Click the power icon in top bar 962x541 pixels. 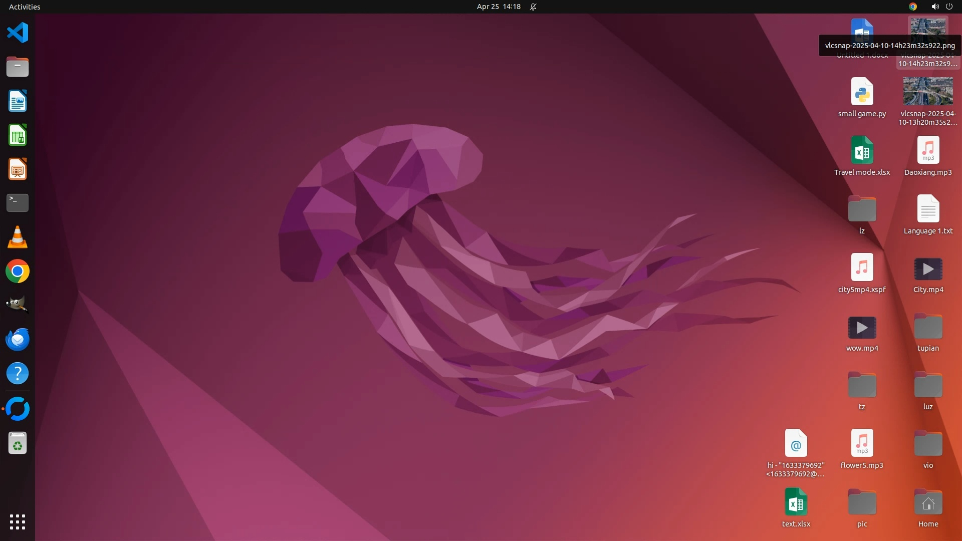pos(949,7)
